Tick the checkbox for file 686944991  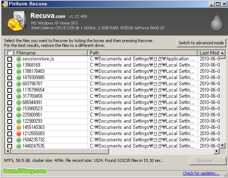(10, 103)
